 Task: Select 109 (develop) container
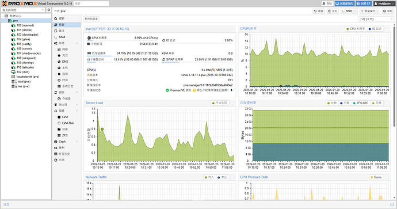tap(25, 63)
